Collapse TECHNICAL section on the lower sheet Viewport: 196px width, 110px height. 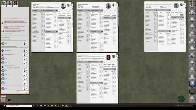(102, 83)
